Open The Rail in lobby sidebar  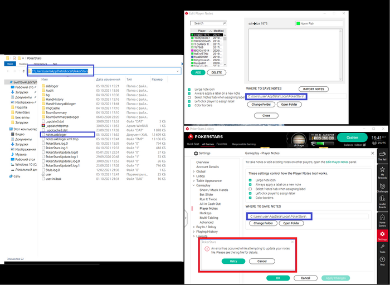tap(382, 156)
